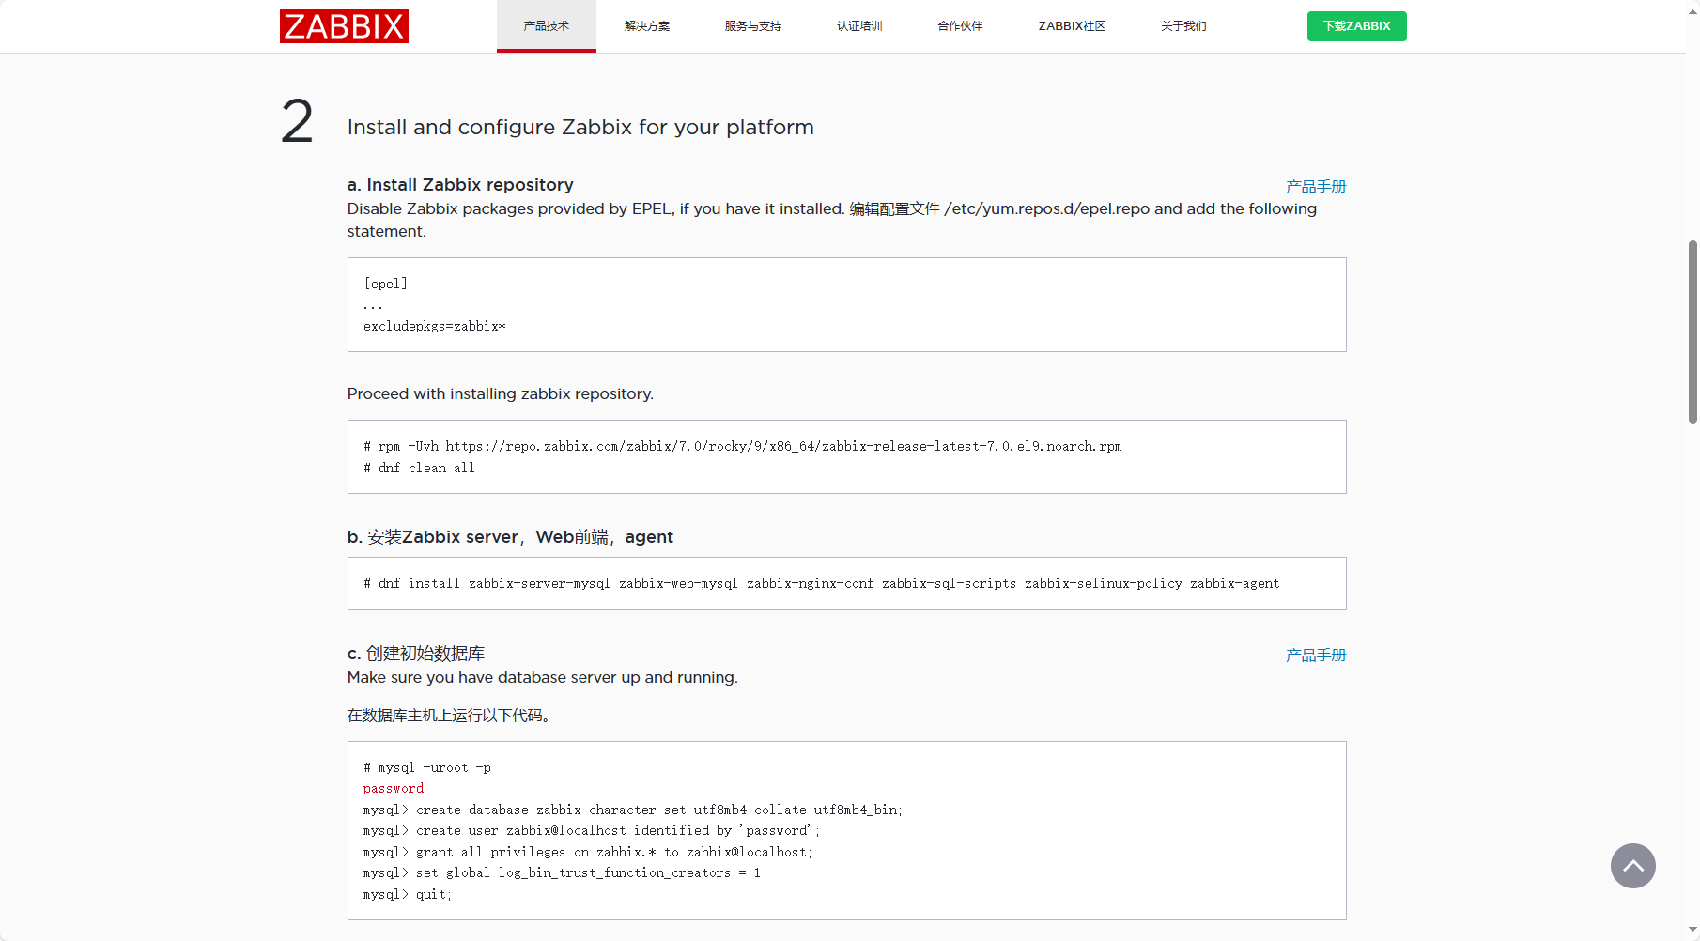Click 'Proceed with installing zabbix repository.' text
Image resolution: width=1700 pixels, height=941 pixels.
point(501,393)
